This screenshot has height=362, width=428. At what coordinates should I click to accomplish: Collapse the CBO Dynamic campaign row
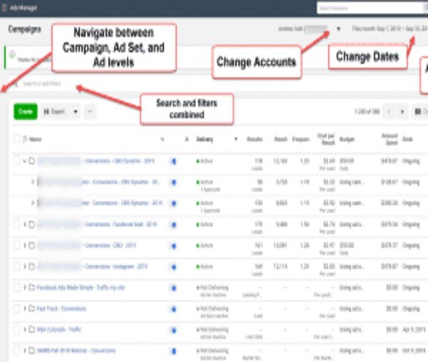coord(25,161)
